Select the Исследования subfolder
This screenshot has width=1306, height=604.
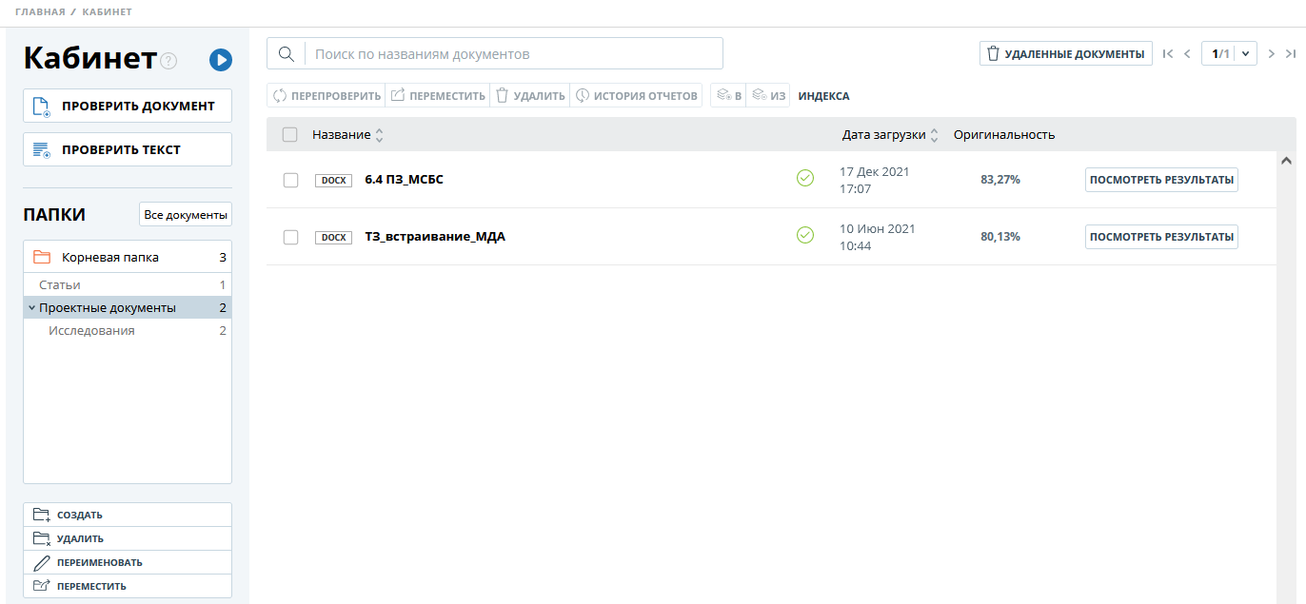point(91,331)
